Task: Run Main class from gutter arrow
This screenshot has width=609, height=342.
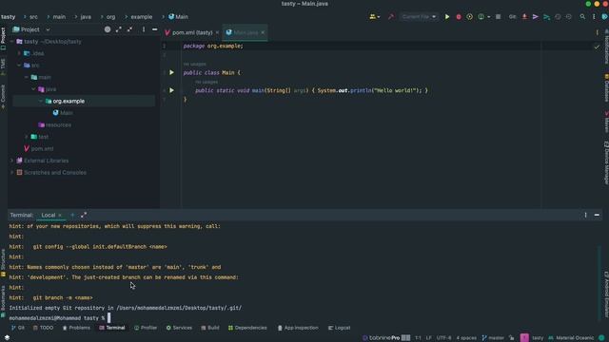Action: coord(171,72)
